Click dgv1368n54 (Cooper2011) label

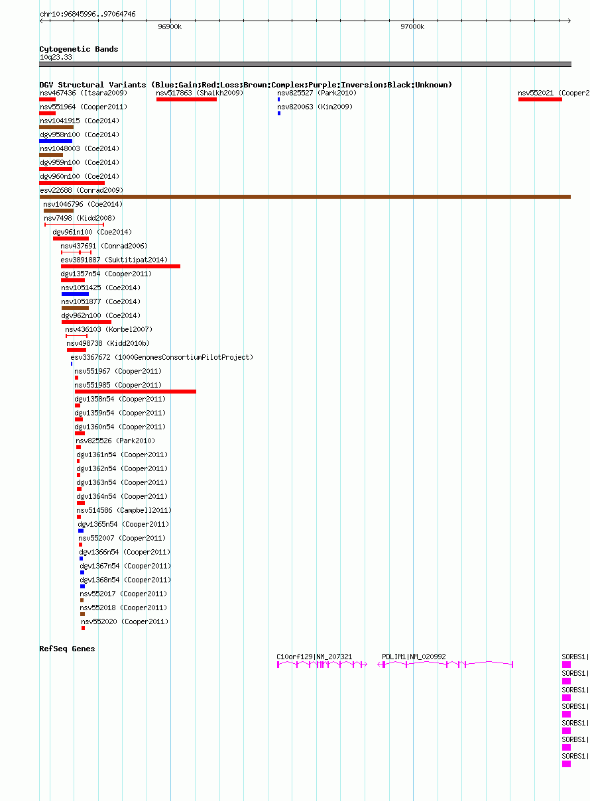[125, 580]
